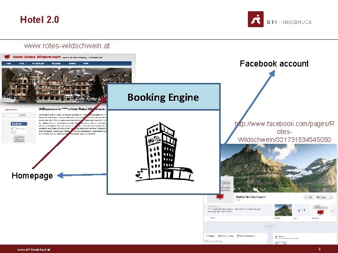Click the red boar logo on the hotel website
Viewport: 338px width, 253px height.
click(7, 57)
